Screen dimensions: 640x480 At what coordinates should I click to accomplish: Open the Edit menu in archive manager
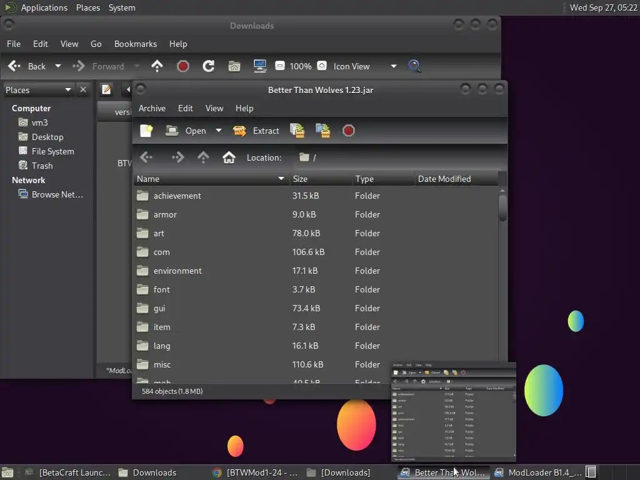pyautogui.click(x=185, y=108)
